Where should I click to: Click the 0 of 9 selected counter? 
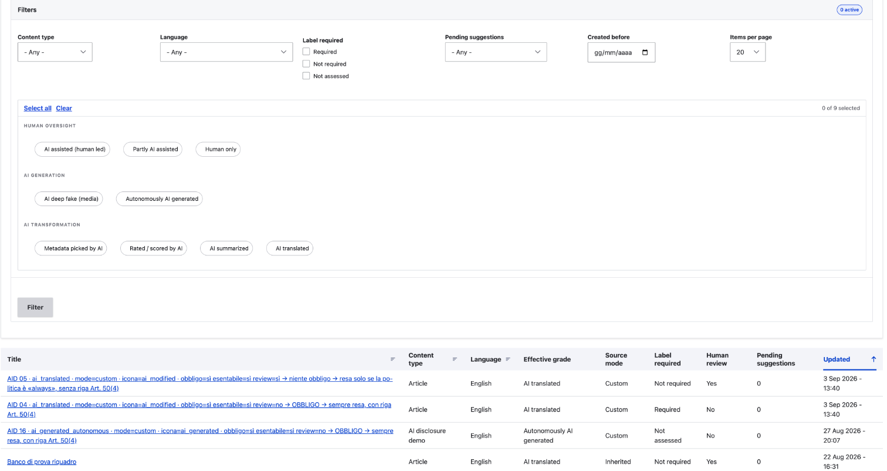pos(841,108)
